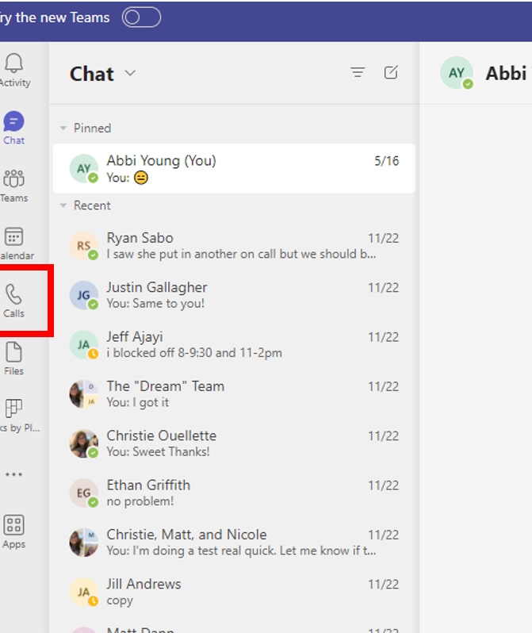Viewport: 532px width, 633px height.
Task: Click the chat list filter icon
Action: click(x=358, y=73)
